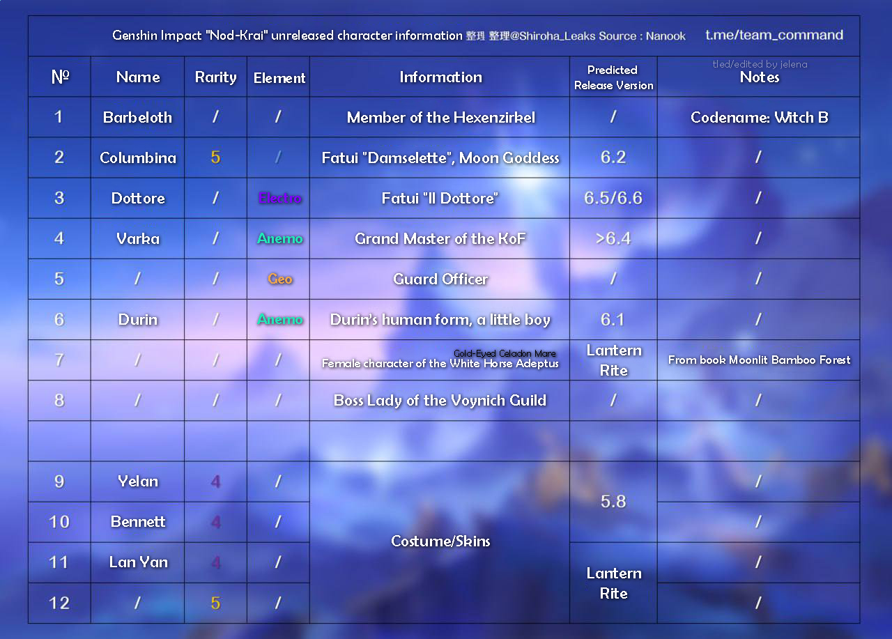The image size is (892, 639).
Task: Click row number "10" in the № column
Action: 59,521
